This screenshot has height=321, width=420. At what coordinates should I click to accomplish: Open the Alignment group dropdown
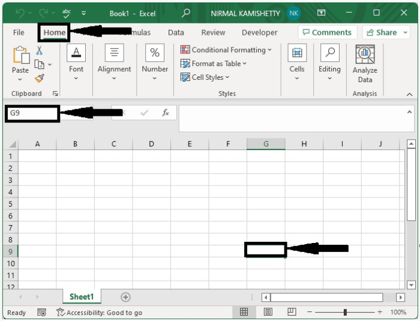pos(114,62)
